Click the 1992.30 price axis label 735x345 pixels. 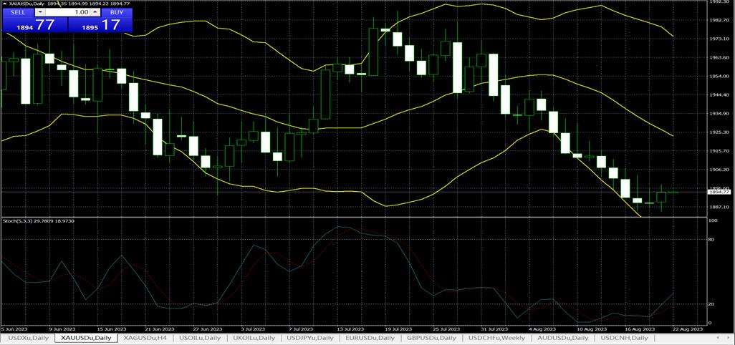click(718, 2)
